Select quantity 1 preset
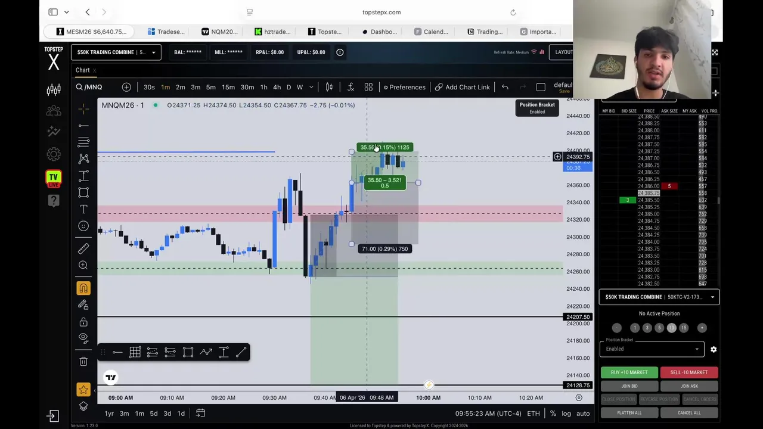Screen dimensions: 763x429 coord(635,328)
